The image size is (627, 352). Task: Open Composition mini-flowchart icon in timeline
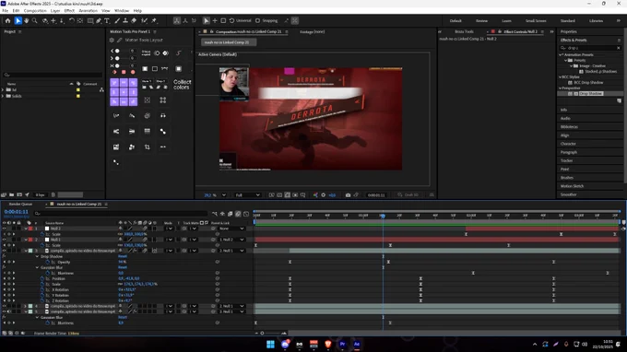tap(215, 214)
